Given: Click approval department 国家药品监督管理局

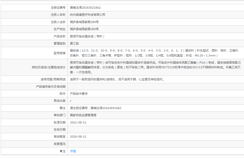Looking at the screenshot, I should coord(83,115).
